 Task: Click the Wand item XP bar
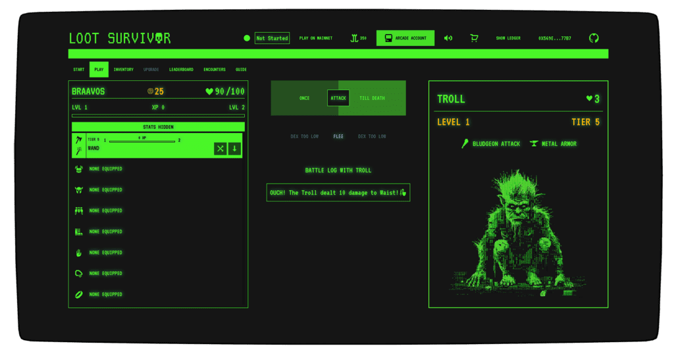[142, 141]
